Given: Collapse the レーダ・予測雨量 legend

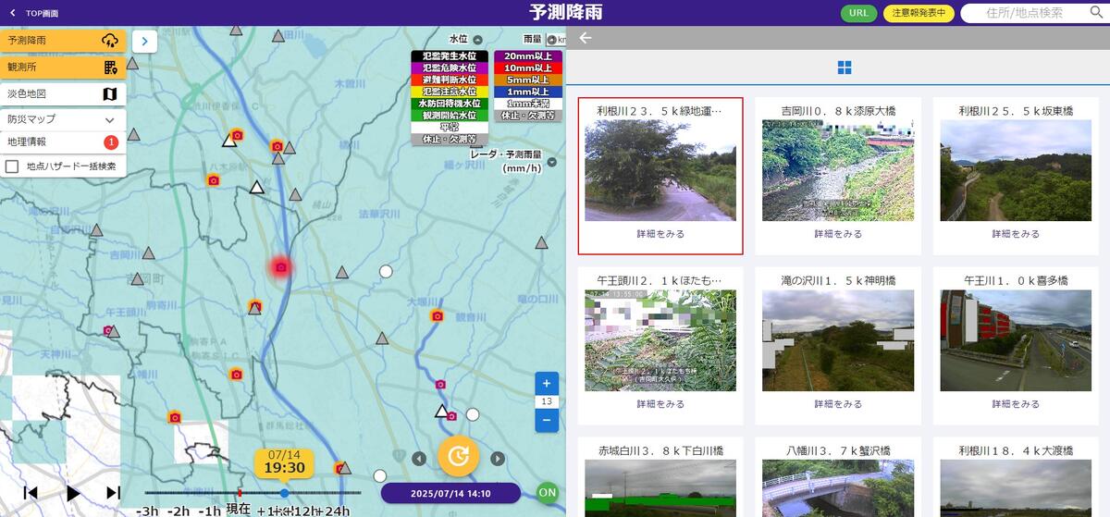Looking at the screenshot, I should 552,162.
